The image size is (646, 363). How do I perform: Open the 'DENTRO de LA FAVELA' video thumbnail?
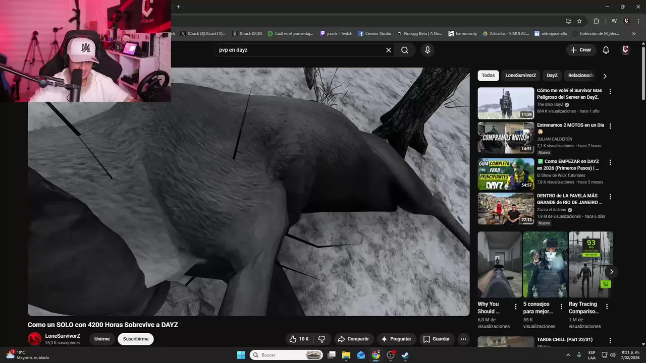pos(506,209)
